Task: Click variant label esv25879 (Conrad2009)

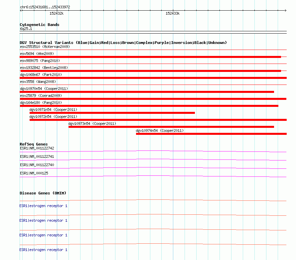Action: [x=41, y=96]
